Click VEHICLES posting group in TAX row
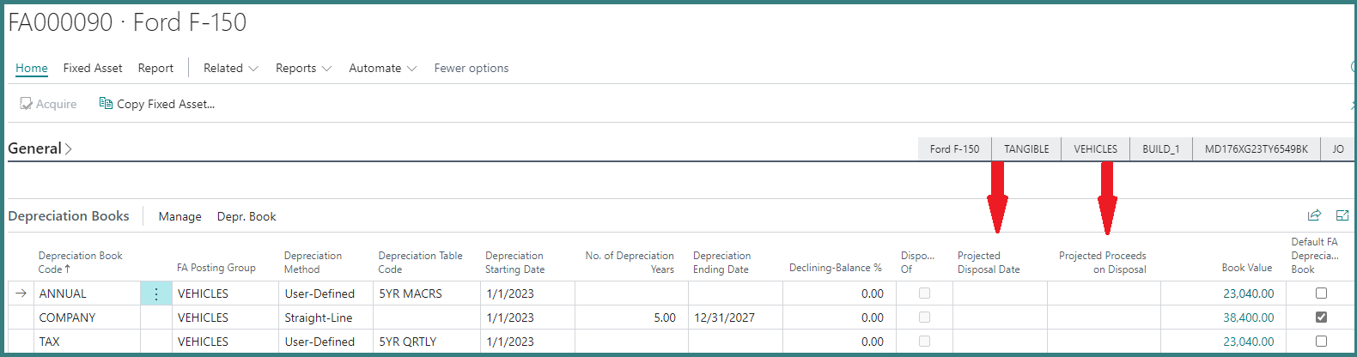 click(226, 342)
